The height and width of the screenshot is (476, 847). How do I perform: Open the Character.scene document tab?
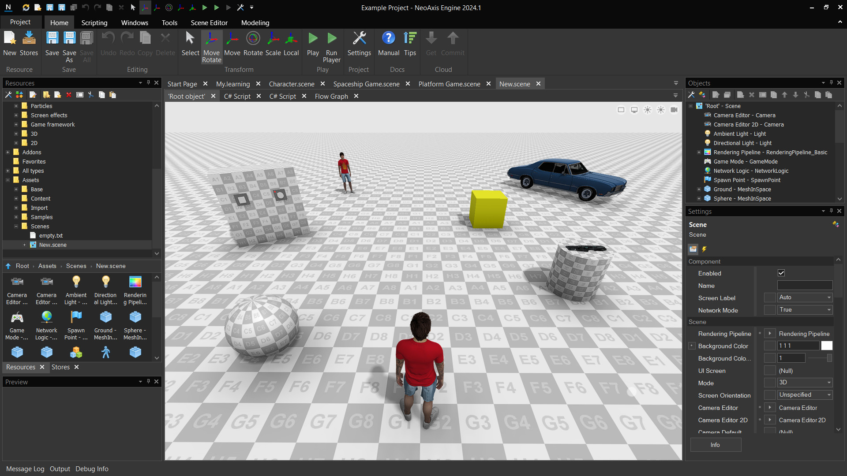tap(291, 84)
